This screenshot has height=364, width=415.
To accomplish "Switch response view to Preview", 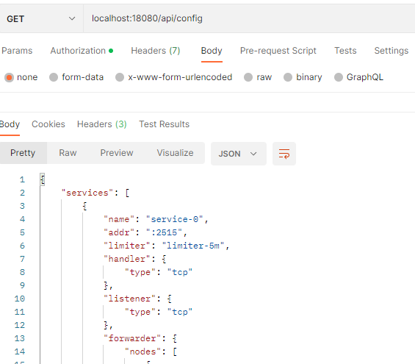I will tap(117, 153).
